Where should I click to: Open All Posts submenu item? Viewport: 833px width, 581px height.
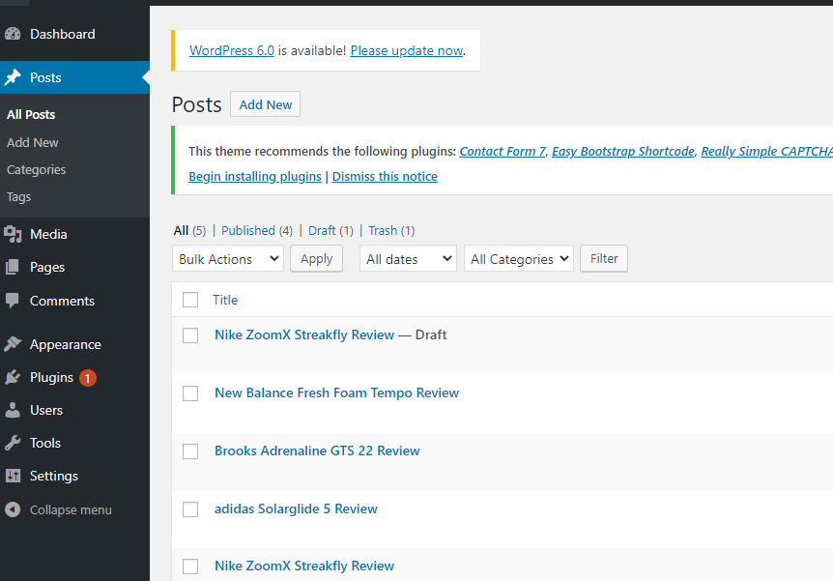tap(31, 115)
